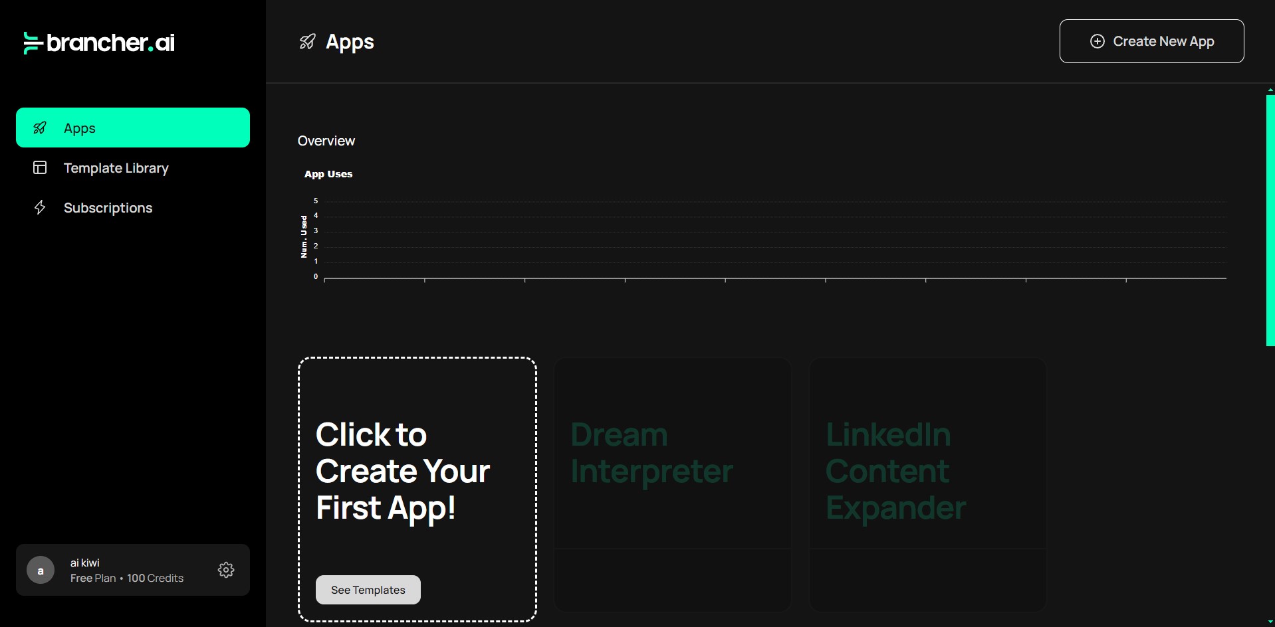Viewport: 1275px width, 627px height.
Task: Click the round "a" user avatar
Action: pyautogui.click(x=41, y=570)
